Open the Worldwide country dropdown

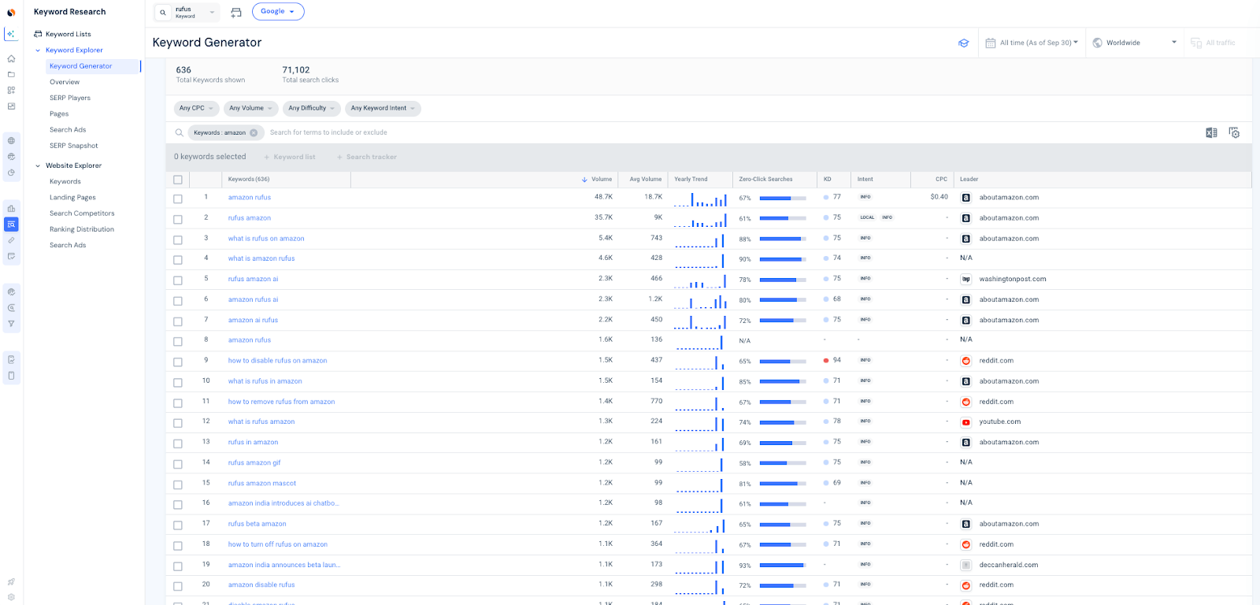tap(1134, 43)
